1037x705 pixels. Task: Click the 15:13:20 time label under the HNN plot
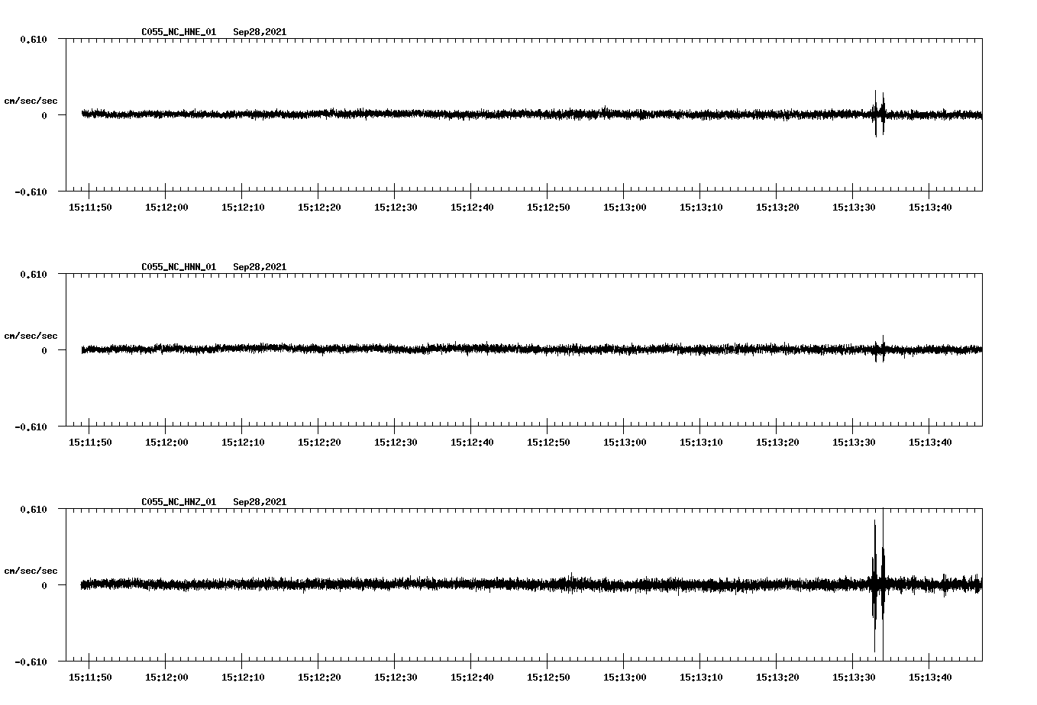point(777,443)
